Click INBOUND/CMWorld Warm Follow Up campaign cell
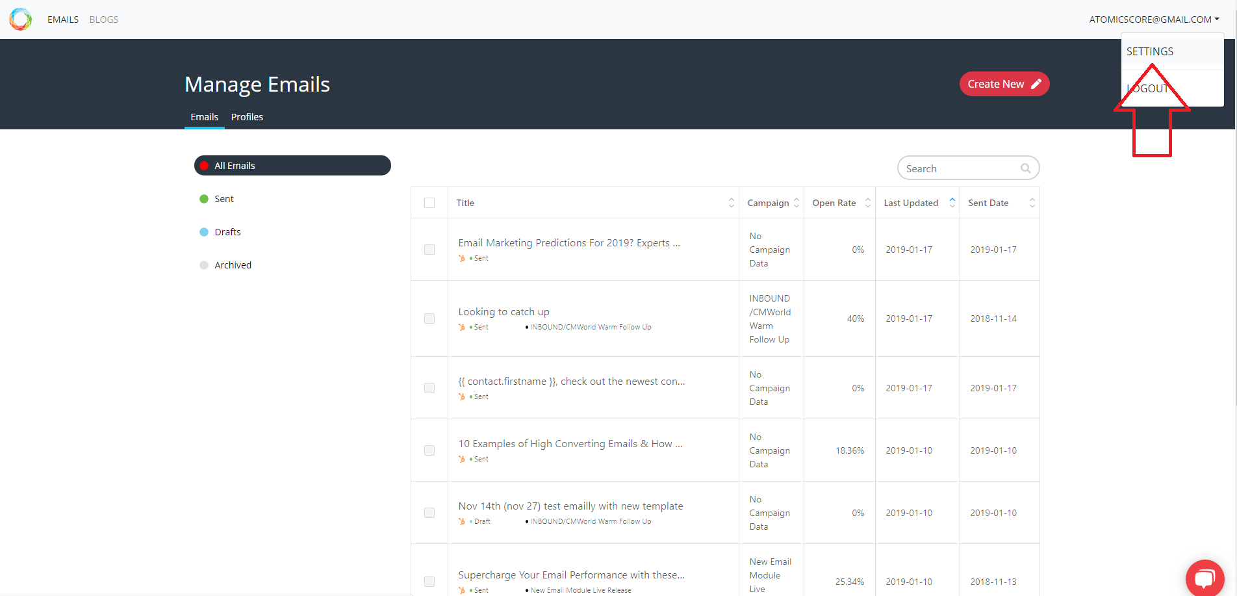 pyautogui.click(x=771, y=319)
